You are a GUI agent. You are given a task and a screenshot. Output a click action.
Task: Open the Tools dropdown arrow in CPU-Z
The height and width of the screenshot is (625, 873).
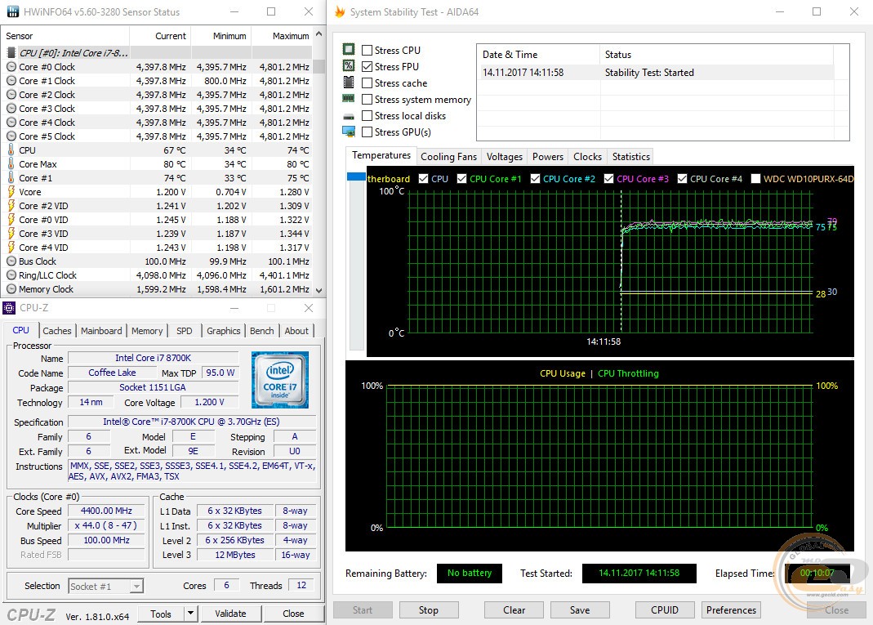tap(190, 614)
